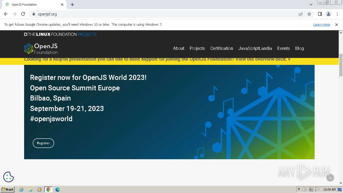The width and height of the screenshot is (343, 193).
Task: Click the scrollbar down arrow
Action: pyautogui.click(x=341, y=183)
